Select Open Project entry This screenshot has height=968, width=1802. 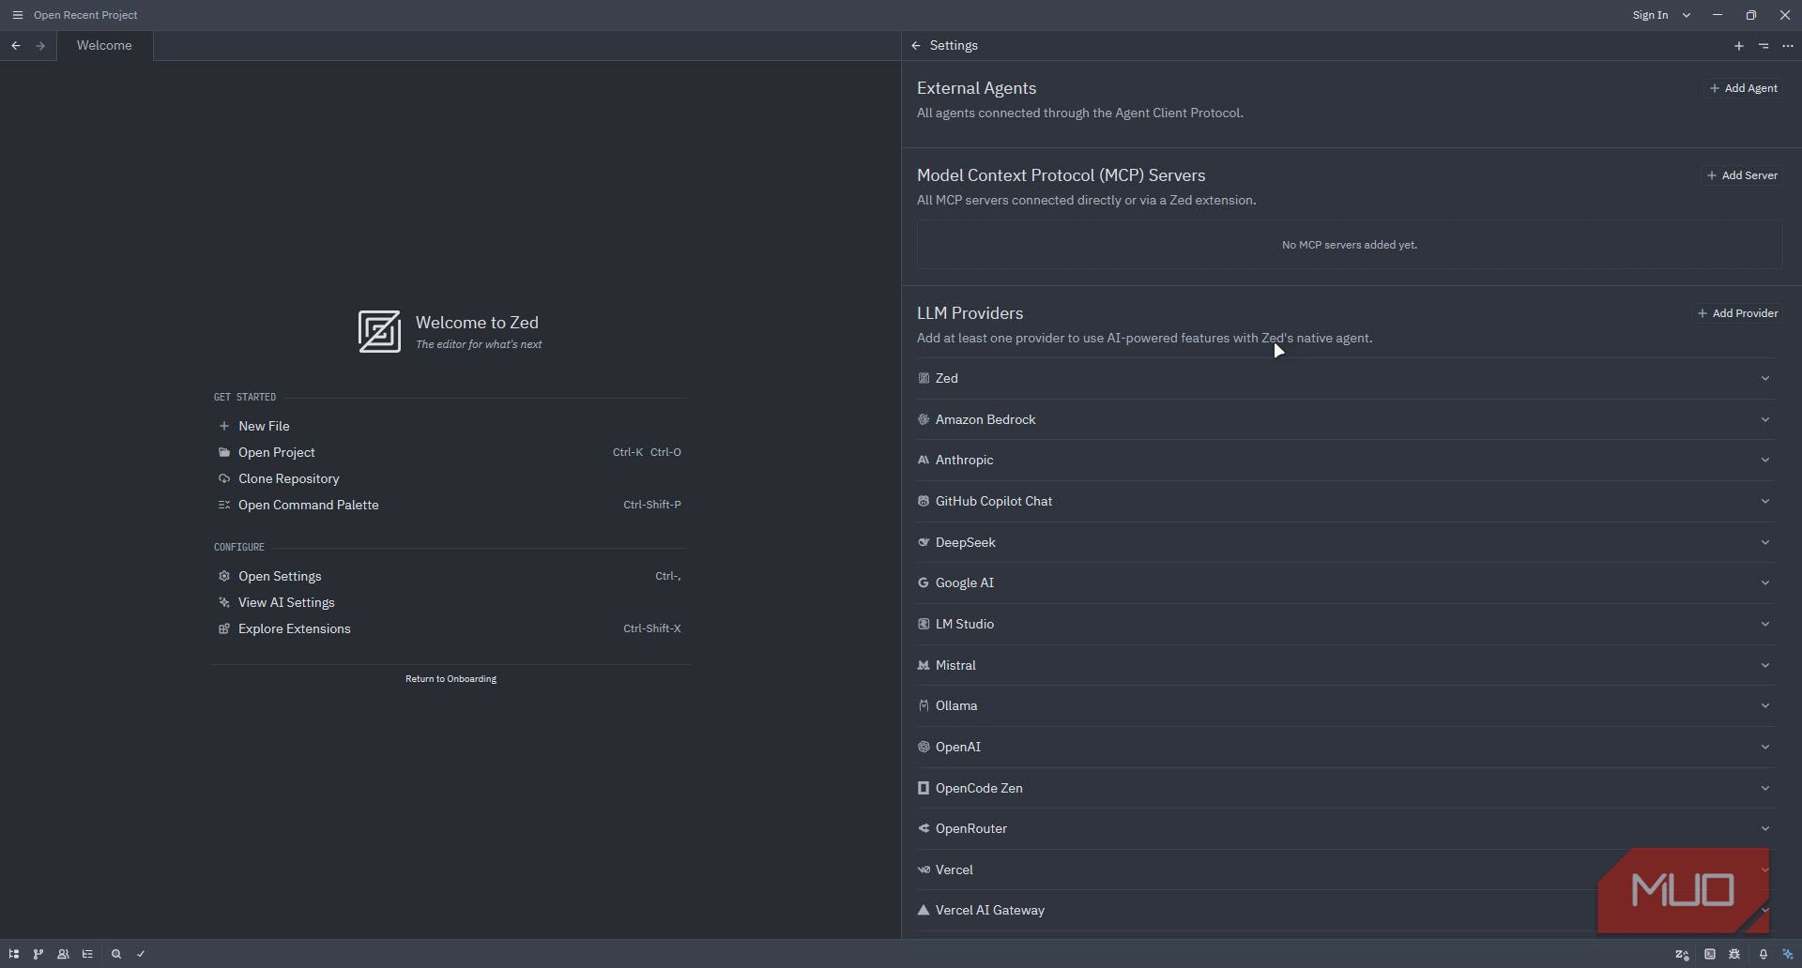pyautogui.click(x=450, y=452)
